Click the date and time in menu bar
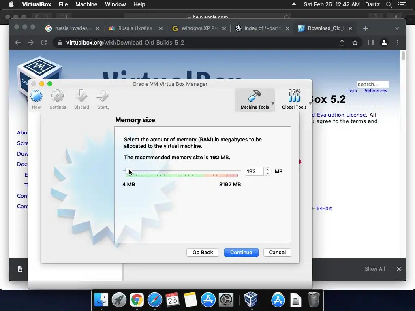This screenshot has width=415, height=311. coord(332,4)
